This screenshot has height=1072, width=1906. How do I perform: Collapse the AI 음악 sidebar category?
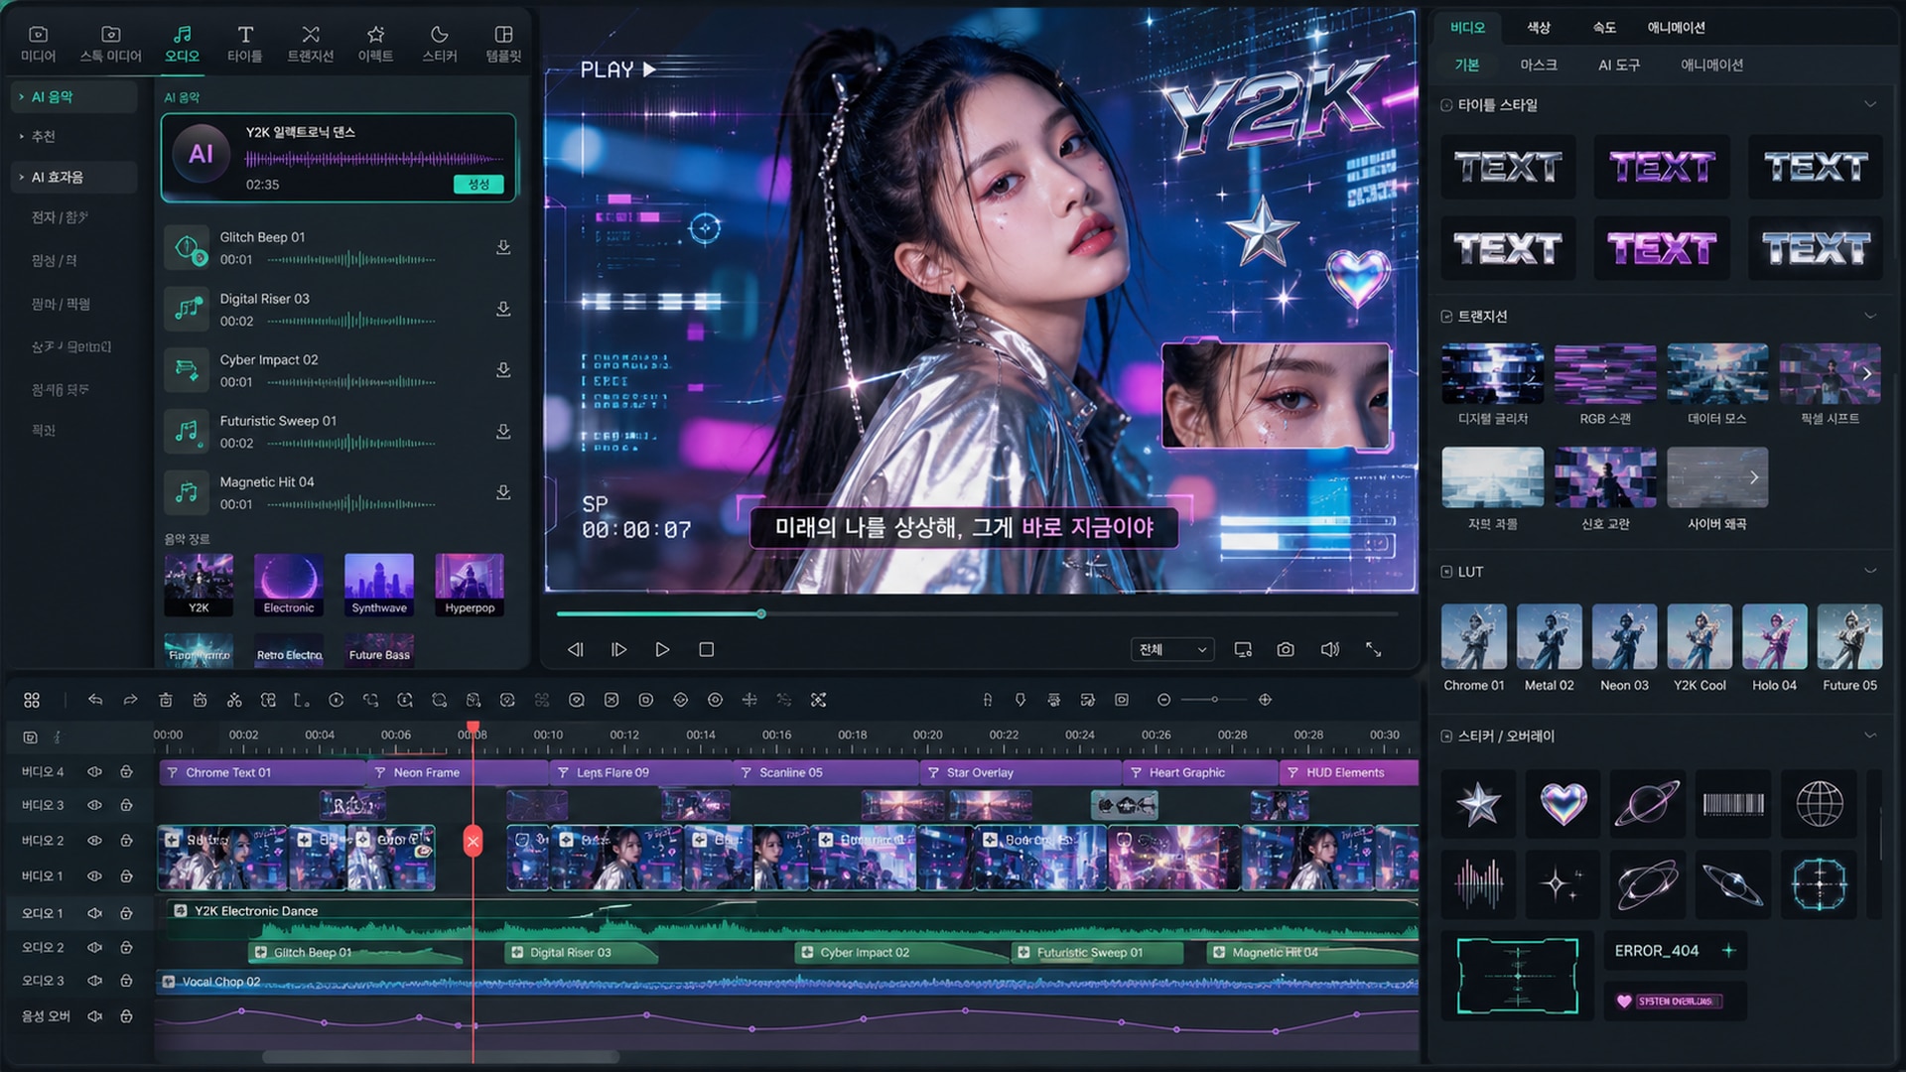(22, 97)
